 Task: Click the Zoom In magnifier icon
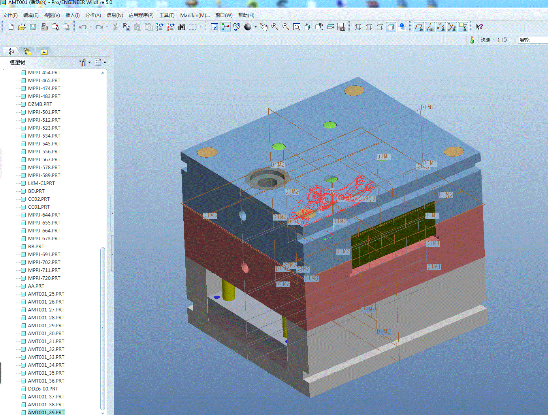coord(275,27)
